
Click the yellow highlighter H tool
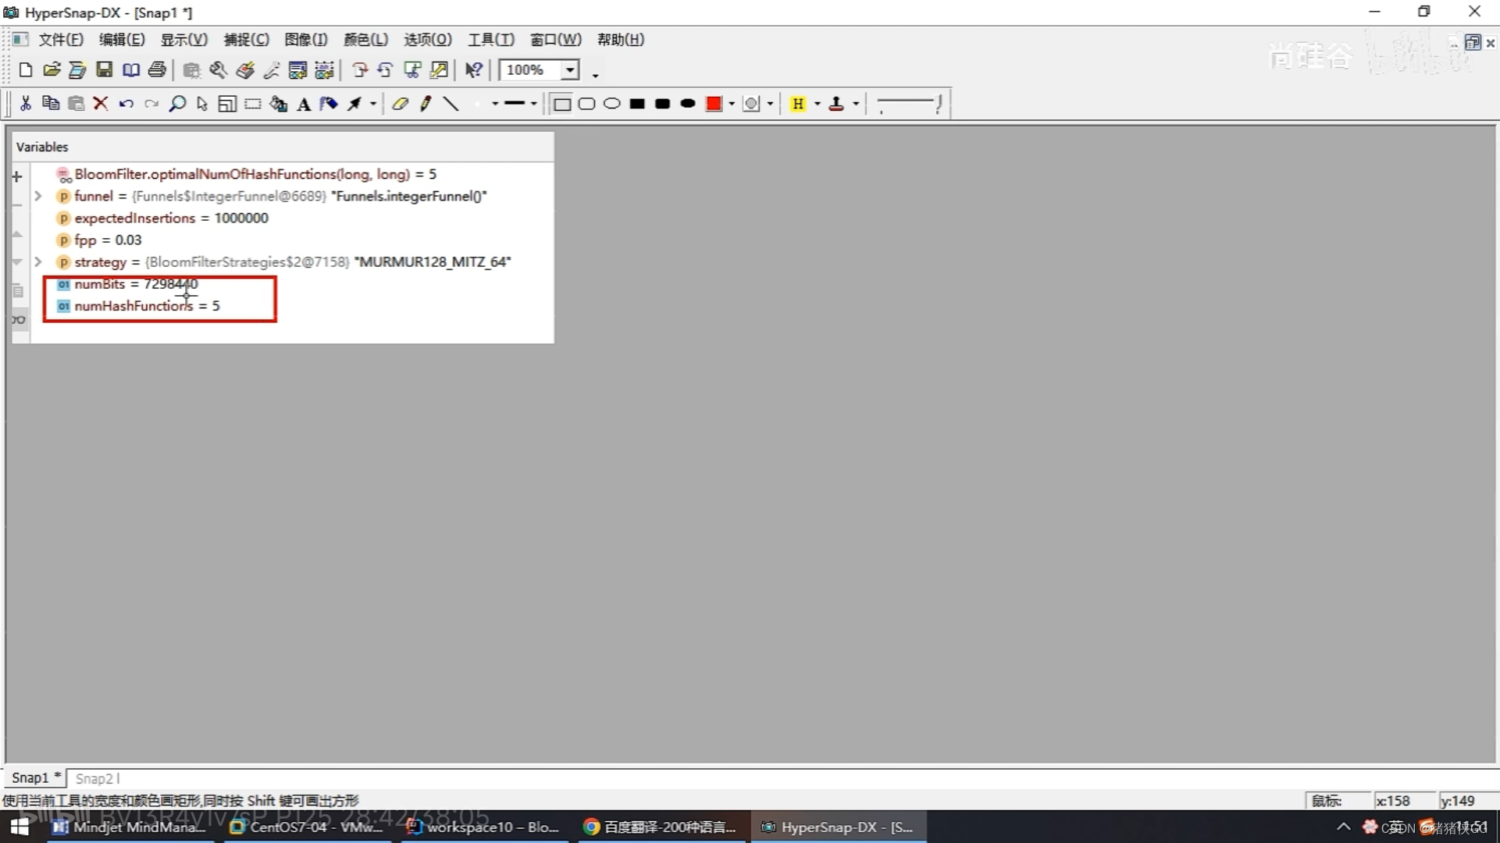tap(797, 104)
